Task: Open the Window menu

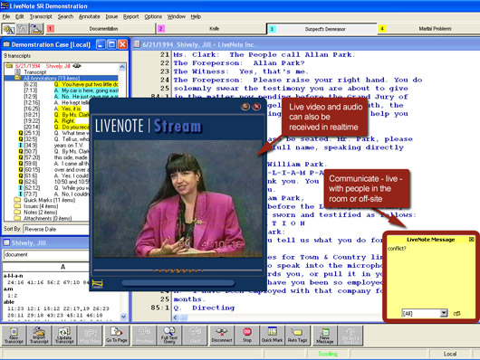Action: [177, 16]
